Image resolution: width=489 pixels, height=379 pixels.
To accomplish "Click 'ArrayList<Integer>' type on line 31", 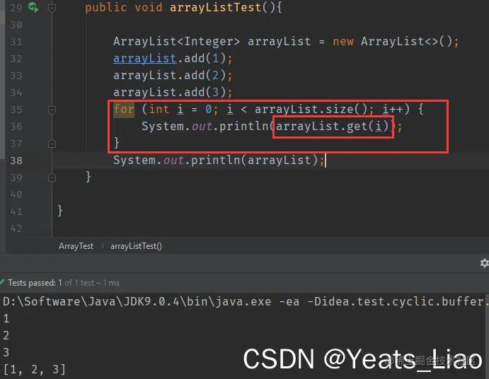I will (x=176, y=42).
